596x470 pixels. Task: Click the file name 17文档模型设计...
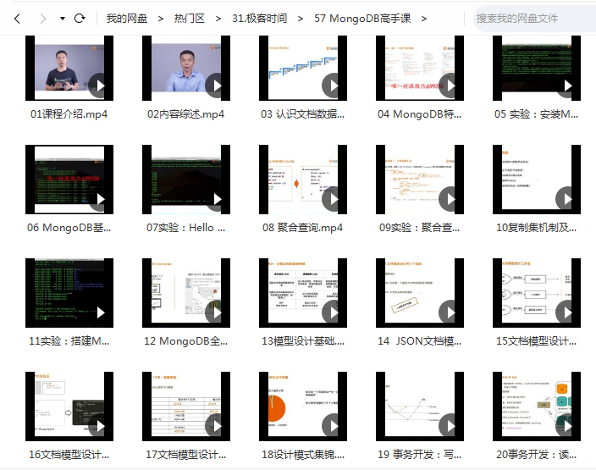point(186,455)
